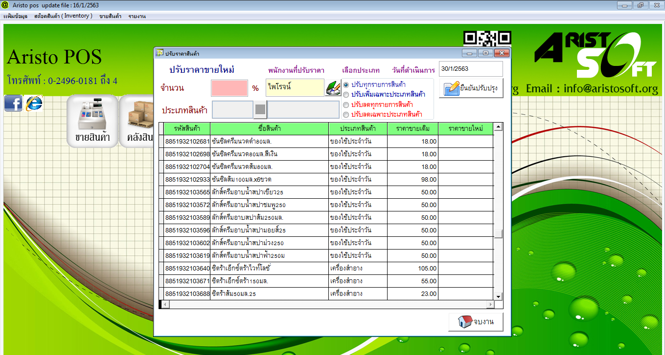Select ปรับเพิ่มเฉพาะประเภทสินค้า radio option
This screenshot has width=665, height=355.
pyautogui.click(x=346, y=95)
